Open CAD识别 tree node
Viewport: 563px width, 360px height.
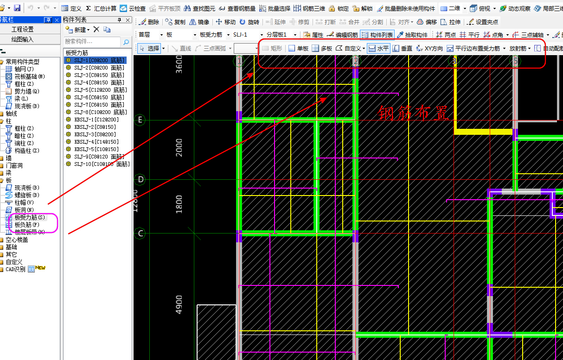tap(15, 269)
